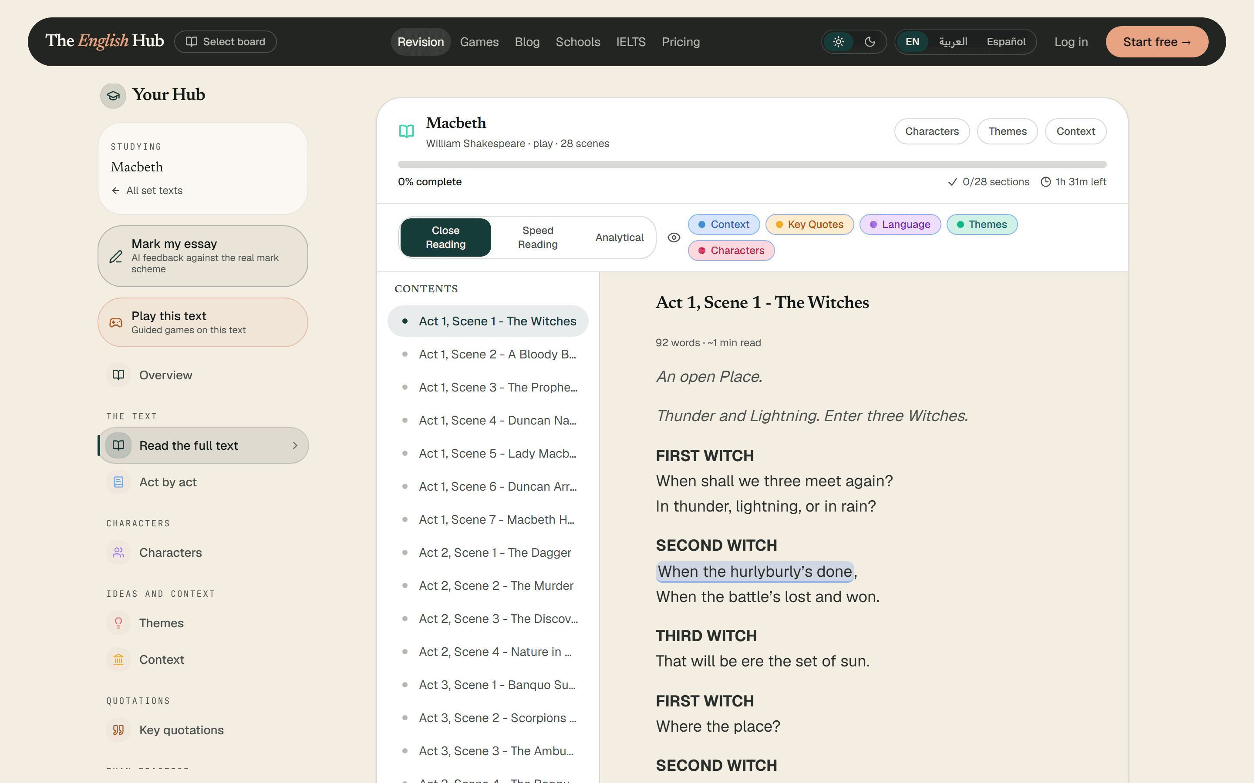Select the Close Reading mode tab

coord(445,238)
